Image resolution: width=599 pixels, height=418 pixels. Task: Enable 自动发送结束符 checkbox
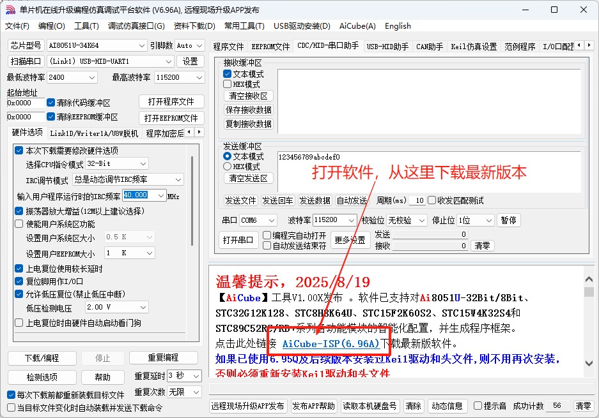[x=267, y=246]
